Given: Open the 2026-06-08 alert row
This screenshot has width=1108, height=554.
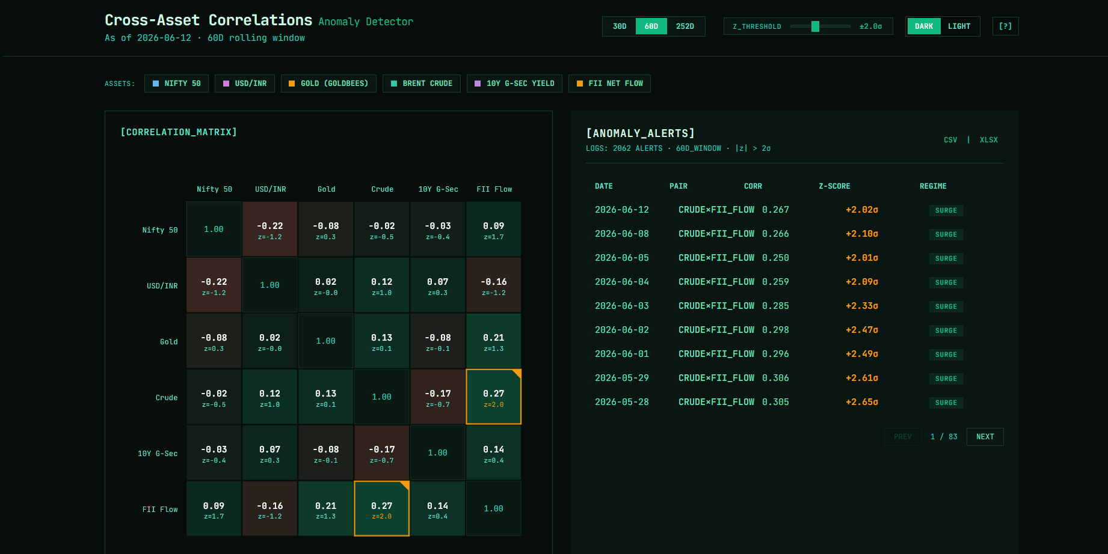Looking at the screenshot, I should (x=795, y=234).
